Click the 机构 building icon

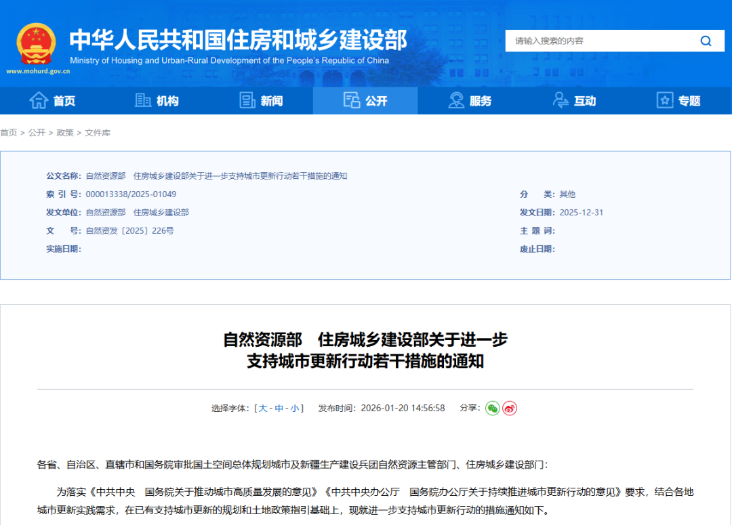(143, 100)
